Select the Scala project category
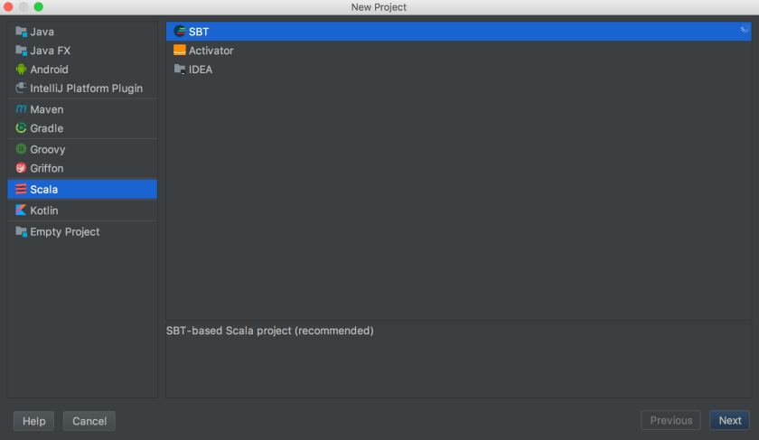The image size is (759, 440). click(x=43, y=190)
